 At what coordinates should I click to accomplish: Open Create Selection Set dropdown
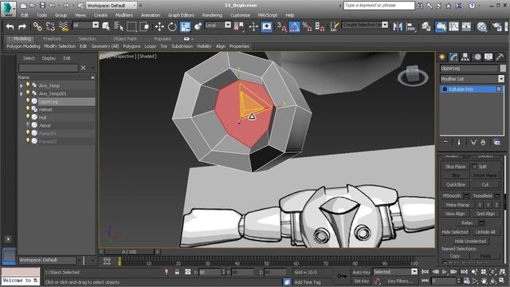pos(365,25)
